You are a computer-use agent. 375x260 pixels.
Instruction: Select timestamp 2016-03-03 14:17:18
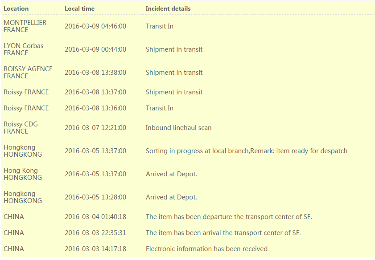pos(95,249)
